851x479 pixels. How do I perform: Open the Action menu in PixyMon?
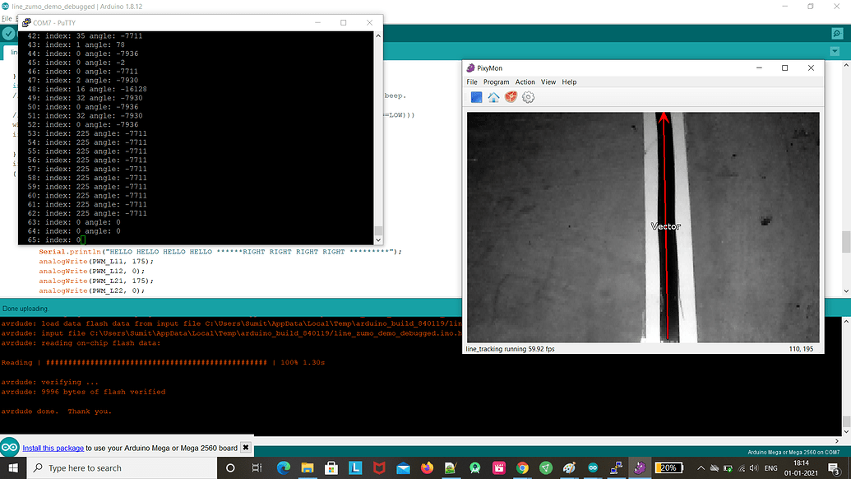pyautogui.click(x=525, y=81)
